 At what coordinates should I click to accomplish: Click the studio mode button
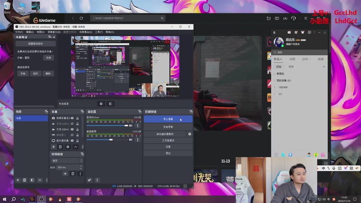pyautogui.click(x=168, y=140)
